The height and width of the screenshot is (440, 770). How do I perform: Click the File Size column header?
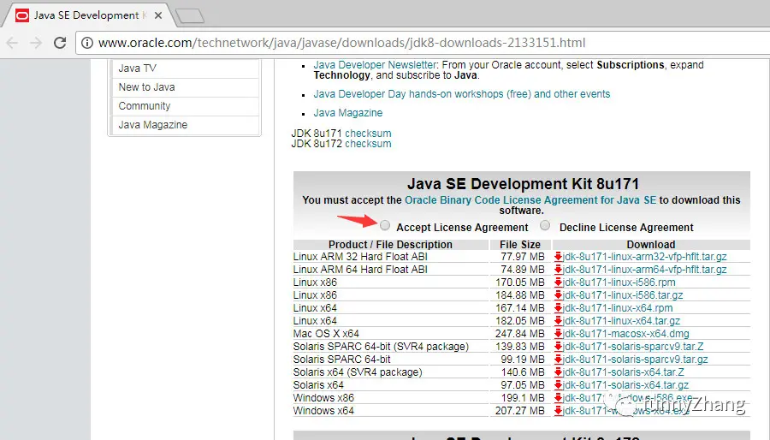520,245
